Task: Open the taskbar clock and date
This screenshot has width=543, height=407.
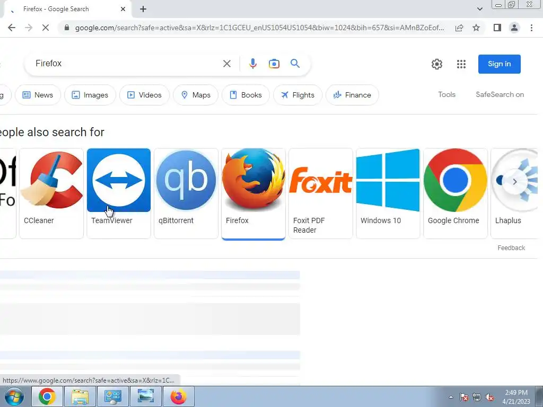Action: (x=516, y=397)
